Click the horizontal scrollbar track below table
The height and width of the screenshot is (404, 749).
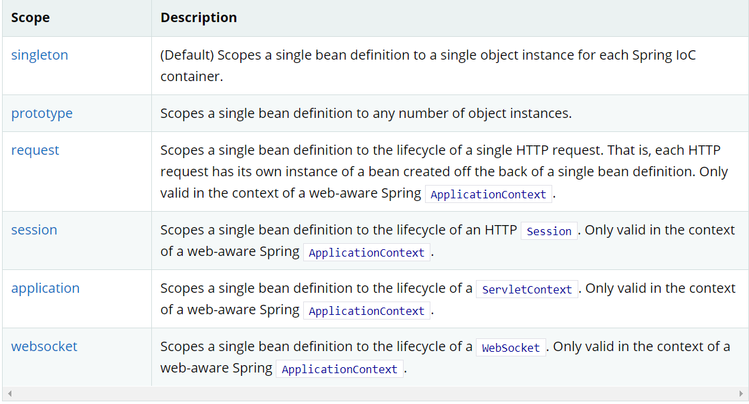(x=375, y=393)
